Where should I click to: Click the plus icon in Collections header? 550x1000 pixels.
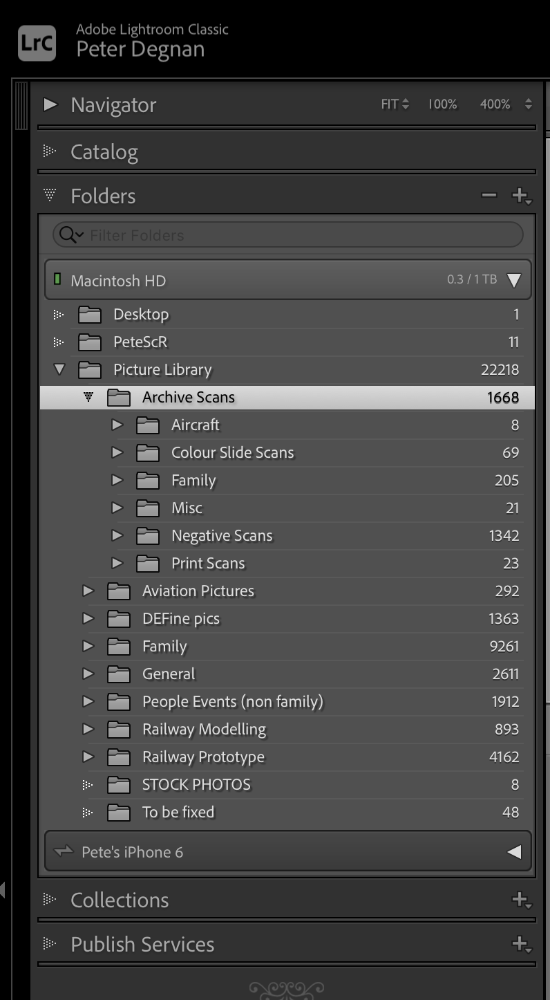[x=522, y=900]
